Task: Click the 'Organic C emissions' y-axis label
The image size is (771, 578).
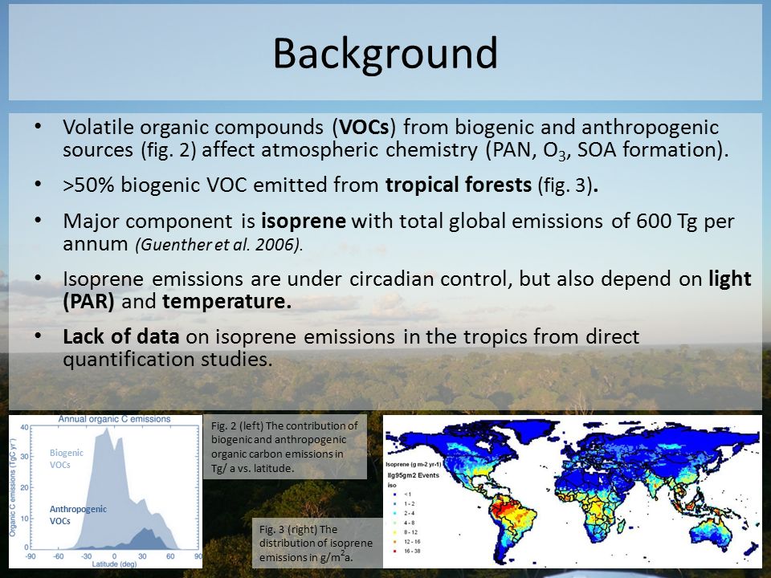Action: 14,489
